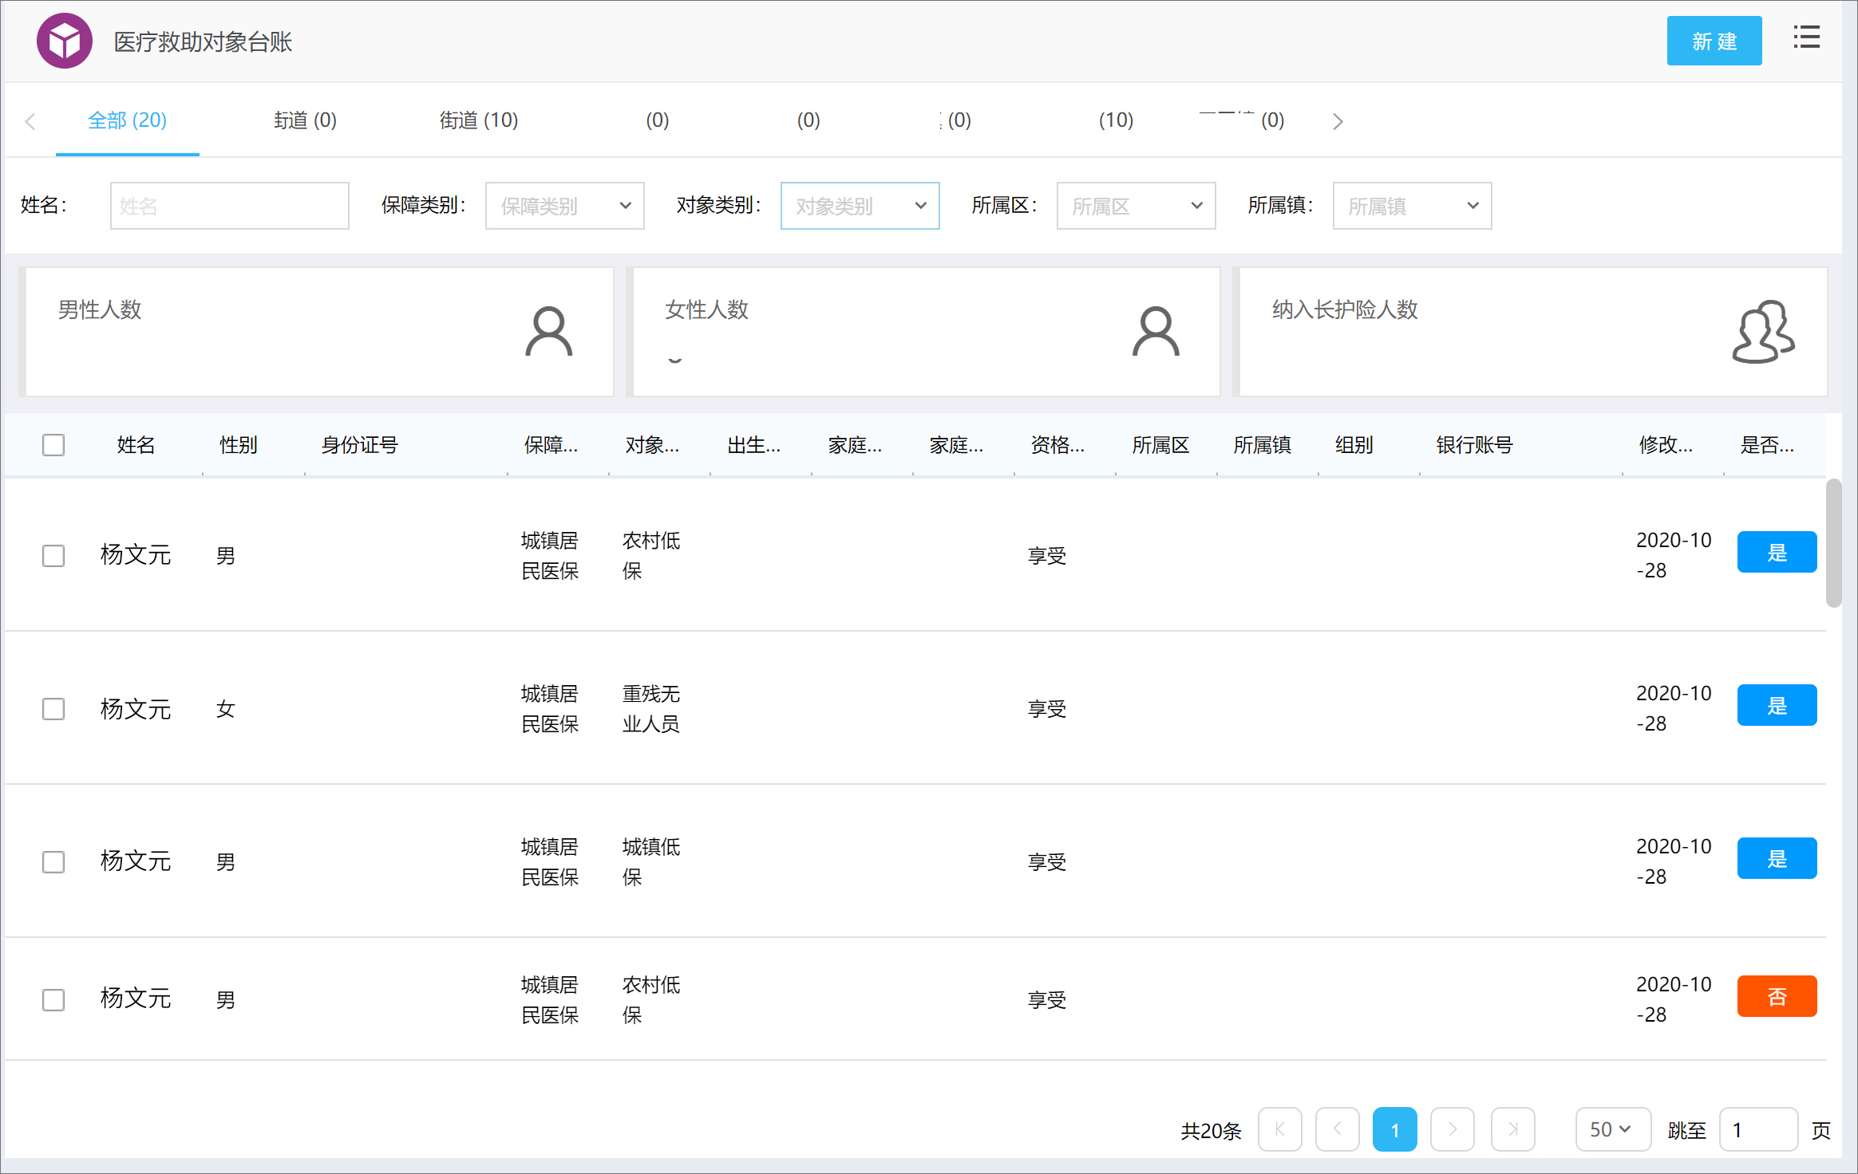Jump to last page using double-arrow icon
The height and width of the screenshot is (1174, 1858).
click(x=1512, y=1129)
